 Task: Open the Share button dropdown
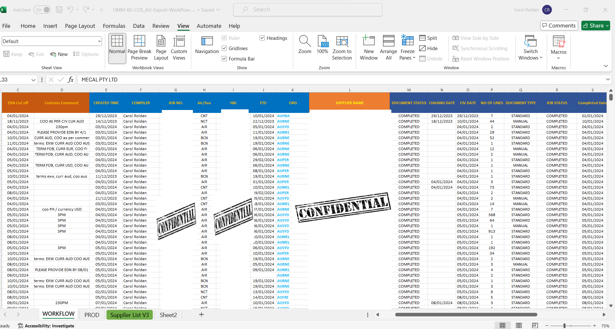[x=607, y=26]
